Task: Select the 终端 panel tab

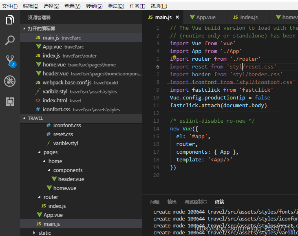Action: point(219,202)
